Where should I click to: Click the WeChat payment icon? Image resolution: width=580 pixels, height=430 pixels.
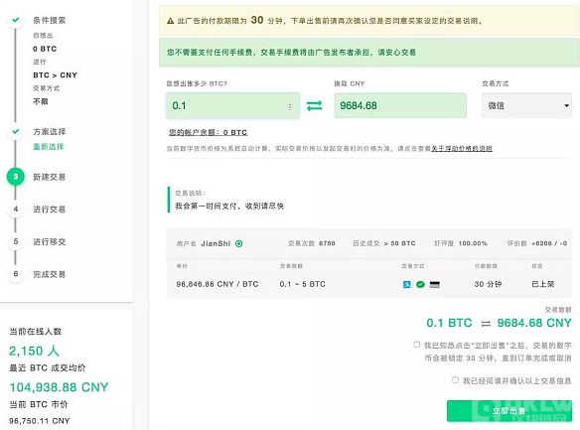click(x=420, y=284)
